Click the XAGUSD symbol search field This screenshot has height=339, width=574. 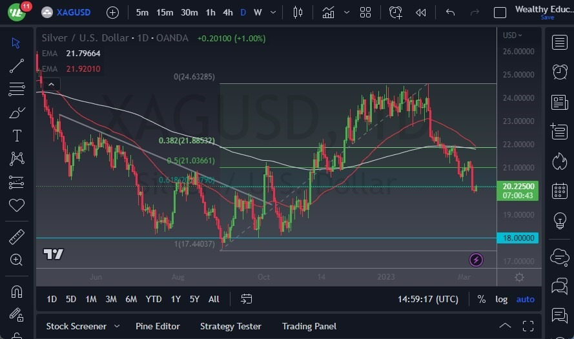coord(70,12)
